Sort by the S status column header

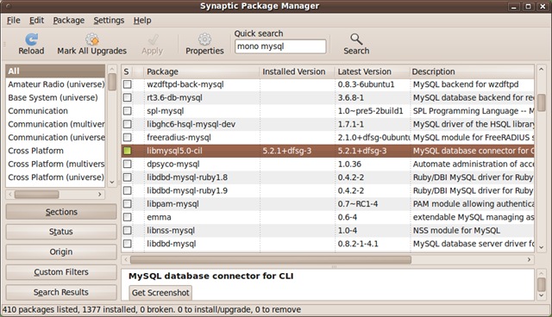click(x=127, y=71)
